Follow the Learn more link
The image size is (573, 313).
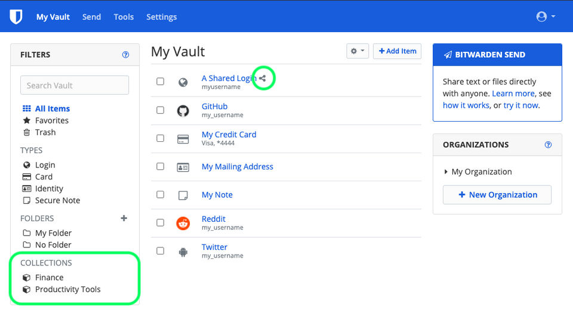(513, 94)
